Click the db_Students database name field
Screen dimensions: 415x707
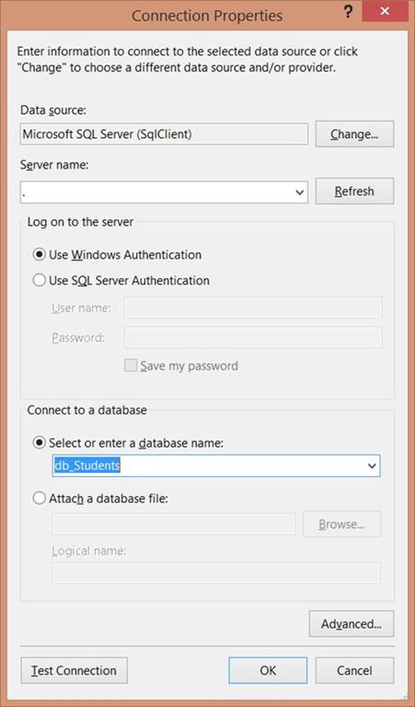209,466
